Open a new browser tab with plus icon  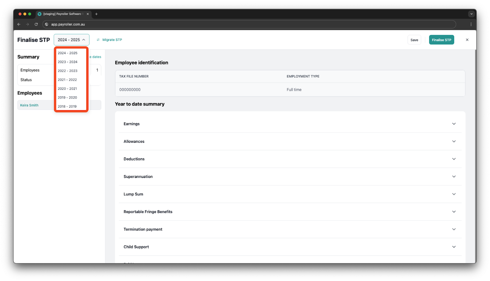click(x=96, y=14)
